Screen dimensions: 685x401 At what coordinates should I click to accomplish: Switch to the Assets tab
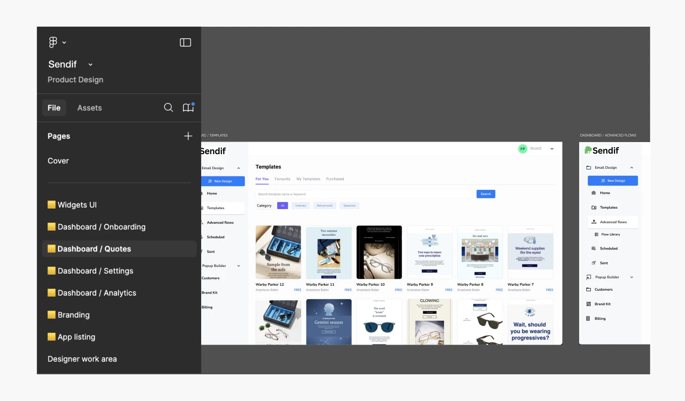pos(89,108)
